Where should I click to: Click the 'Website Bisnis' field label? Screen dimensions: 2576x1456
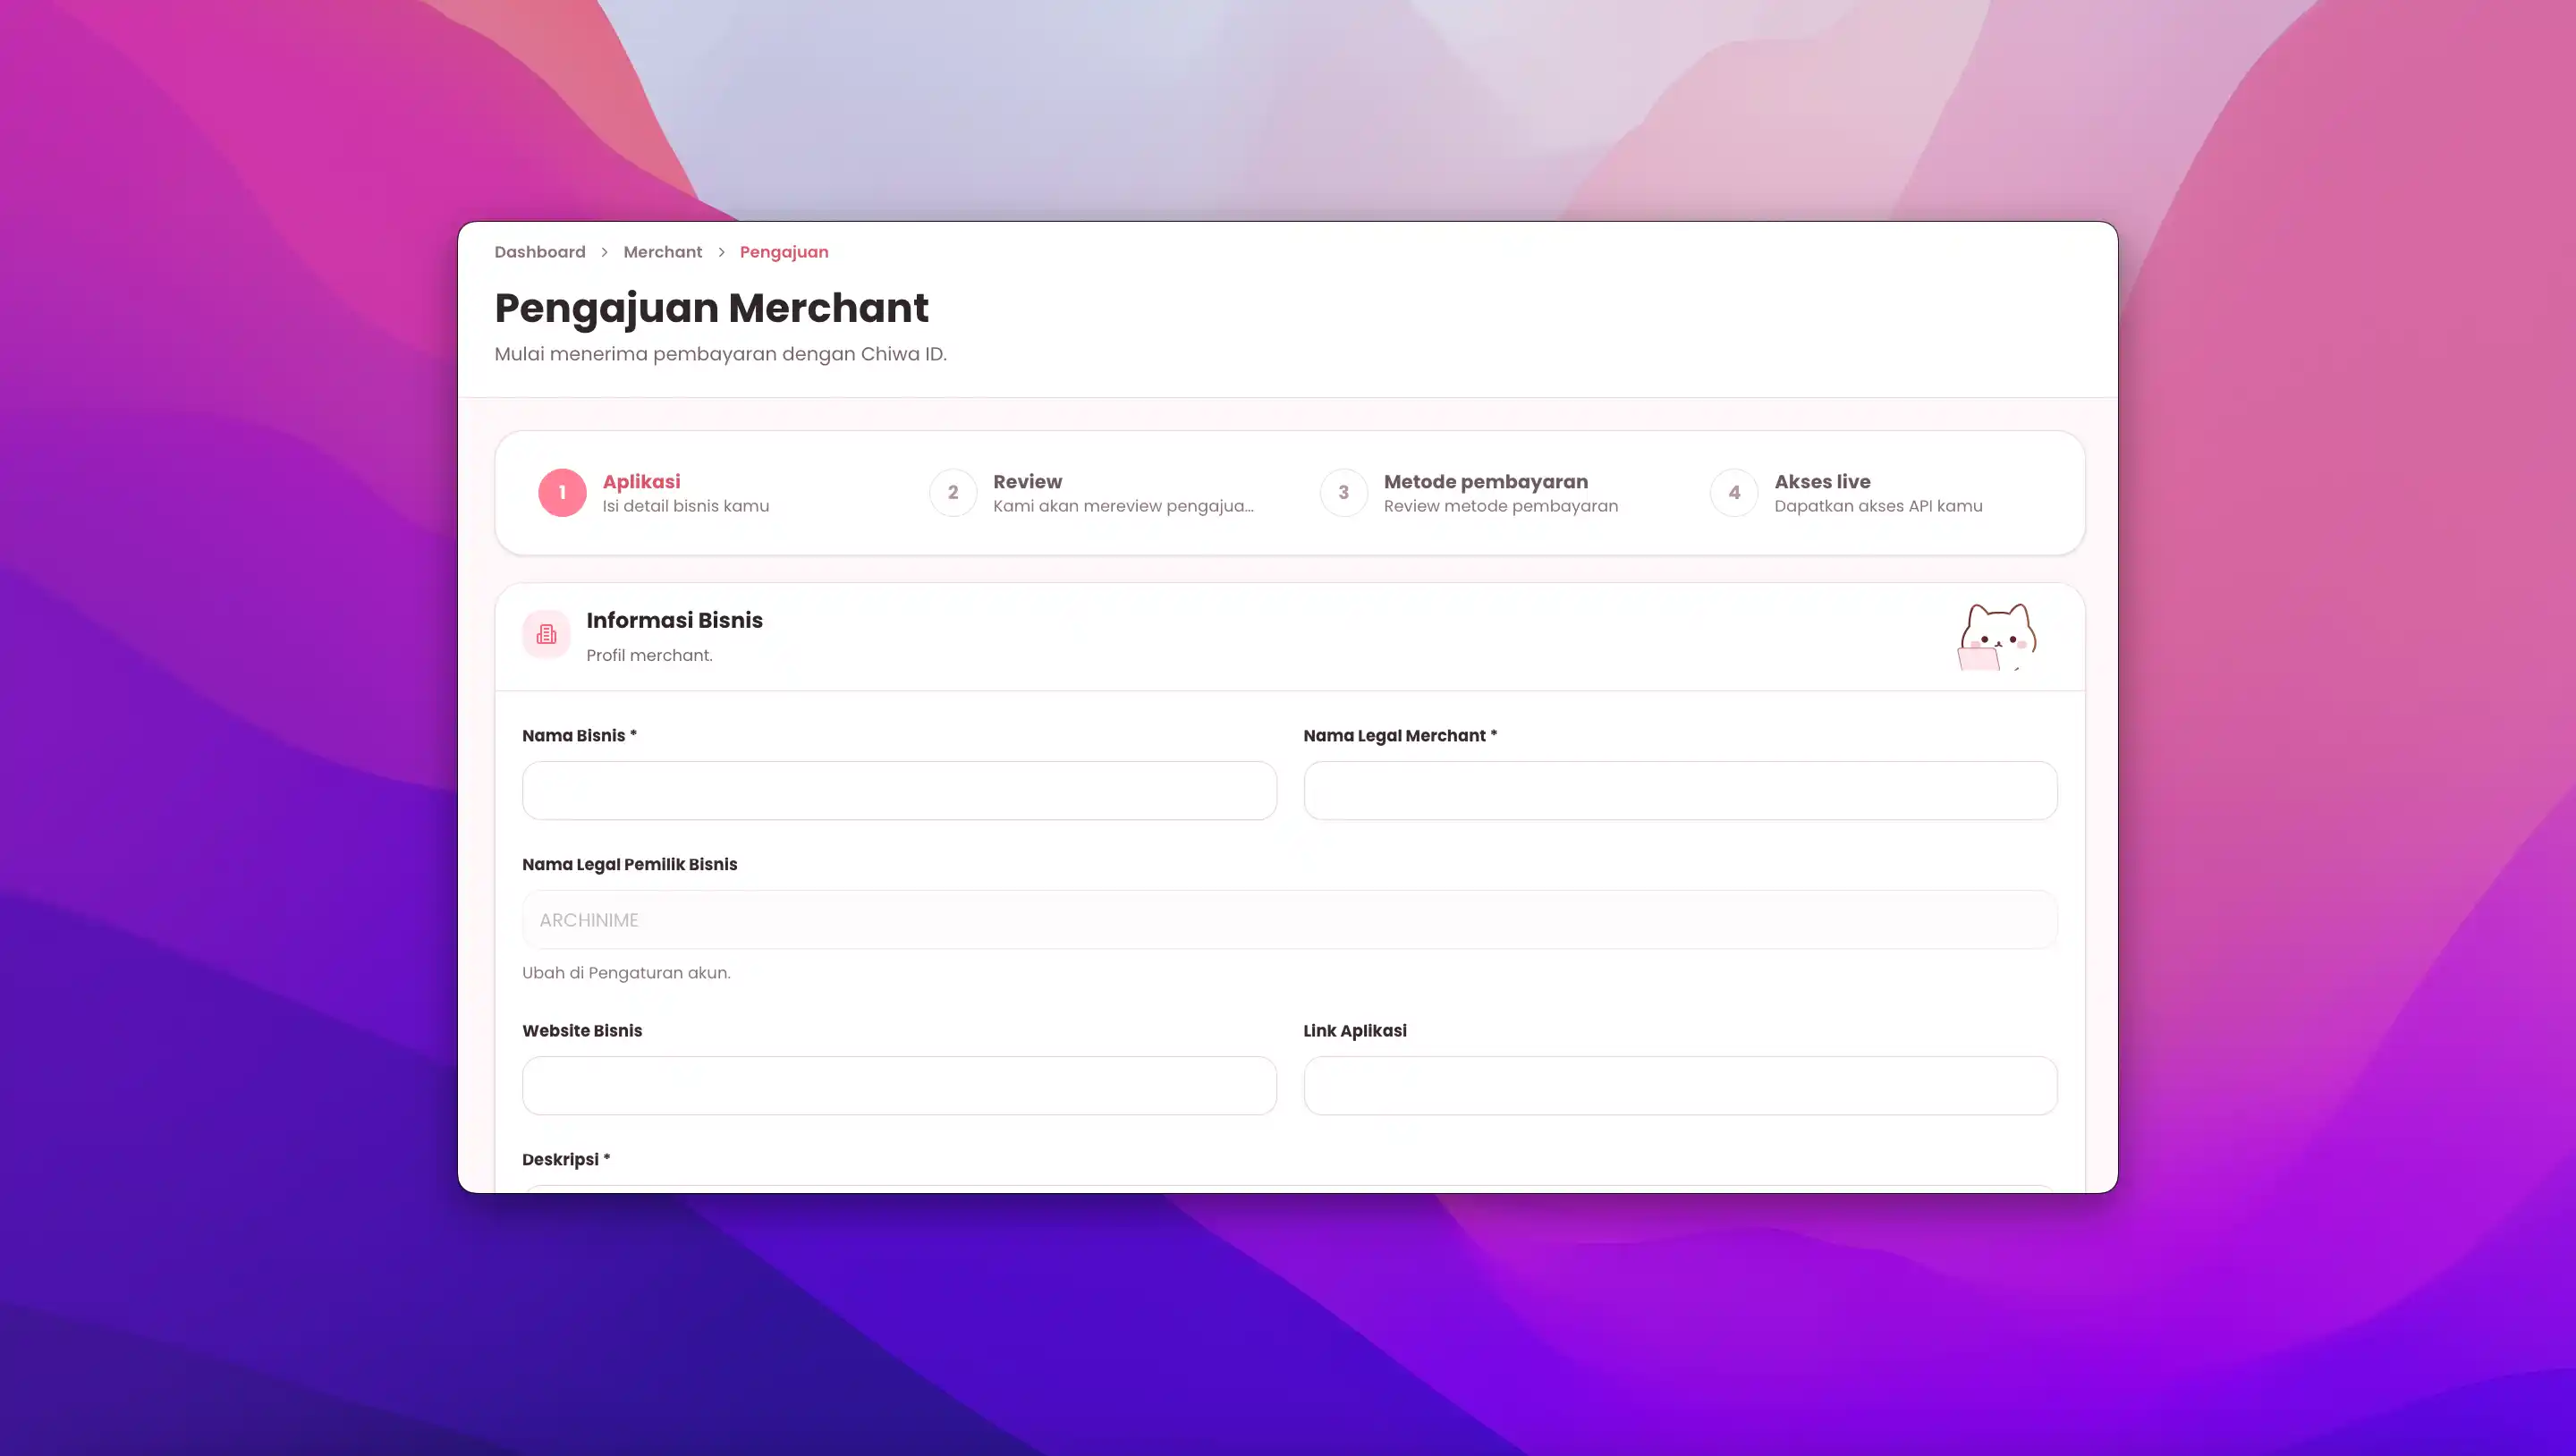(x=582, y=1031)
